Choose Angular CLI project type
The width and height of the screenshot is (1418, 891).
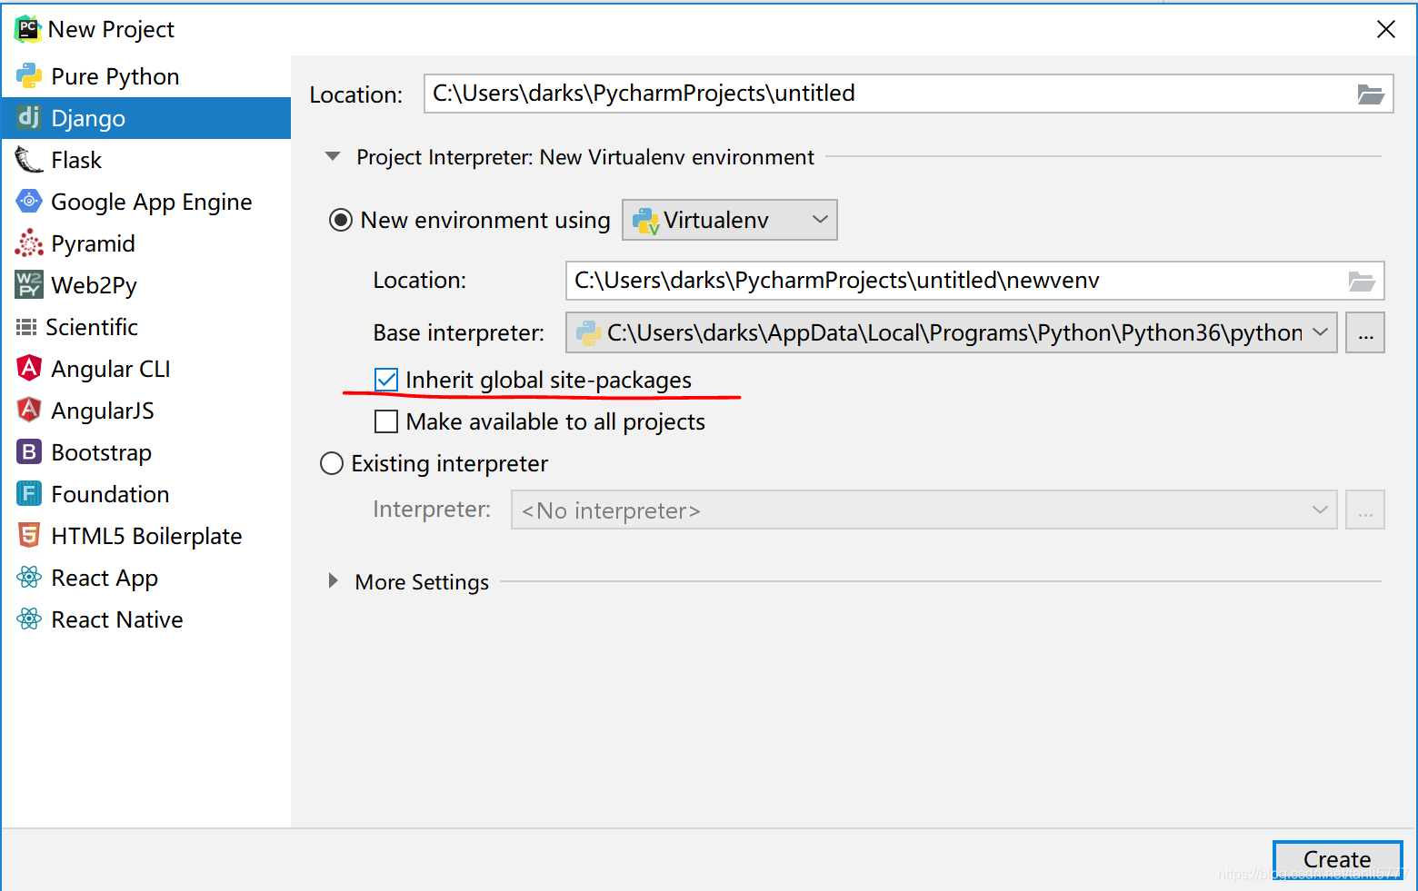click(146, 369)
